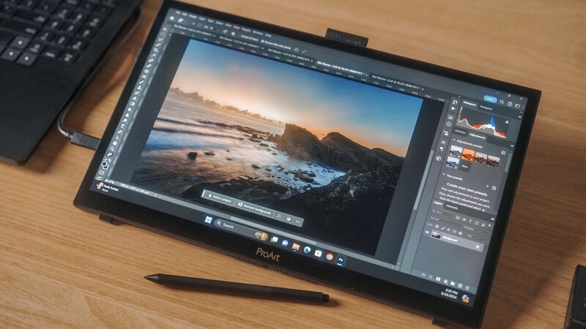Open Google Chrome from the taskbar

pyautogui.click(x=330, y=255)
